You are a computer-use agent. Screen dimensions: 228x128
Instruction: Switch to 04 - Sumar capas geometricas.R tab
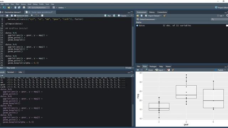[x=40, y=12]
